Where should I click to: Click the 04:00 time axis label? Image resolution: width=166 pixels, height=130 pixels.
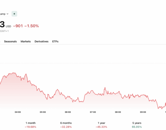(18, 112)
